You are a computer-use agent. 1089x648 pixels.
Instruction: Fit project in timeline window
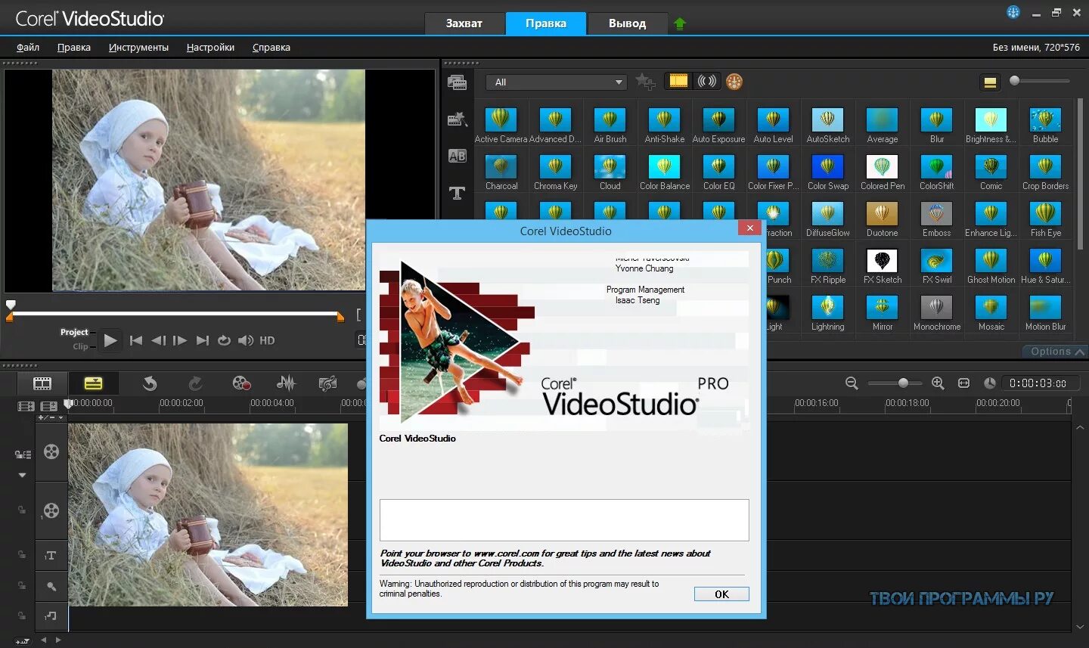[963, 383]
